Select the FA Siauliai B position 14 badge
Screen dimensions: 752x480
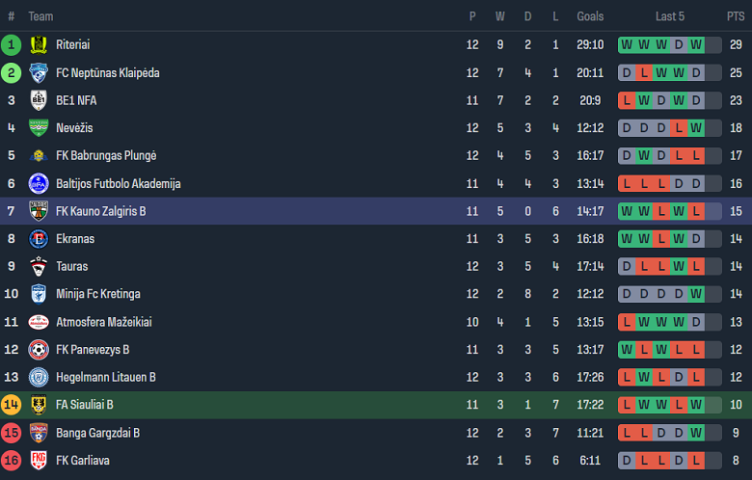pos(12,405)
